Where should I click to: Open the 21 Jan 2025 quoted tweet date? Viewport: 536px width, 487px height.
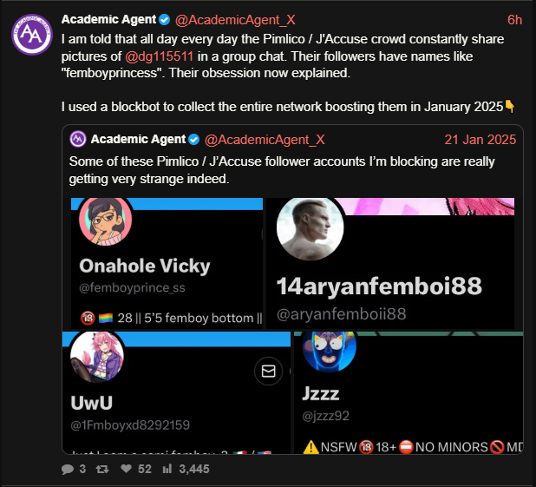(480, 140)
